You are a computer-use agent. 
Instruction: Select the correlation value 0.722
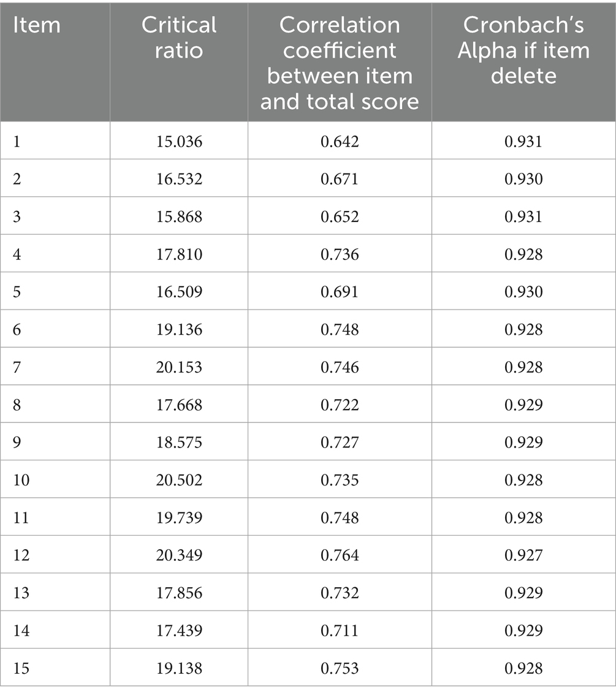point(340,405)
